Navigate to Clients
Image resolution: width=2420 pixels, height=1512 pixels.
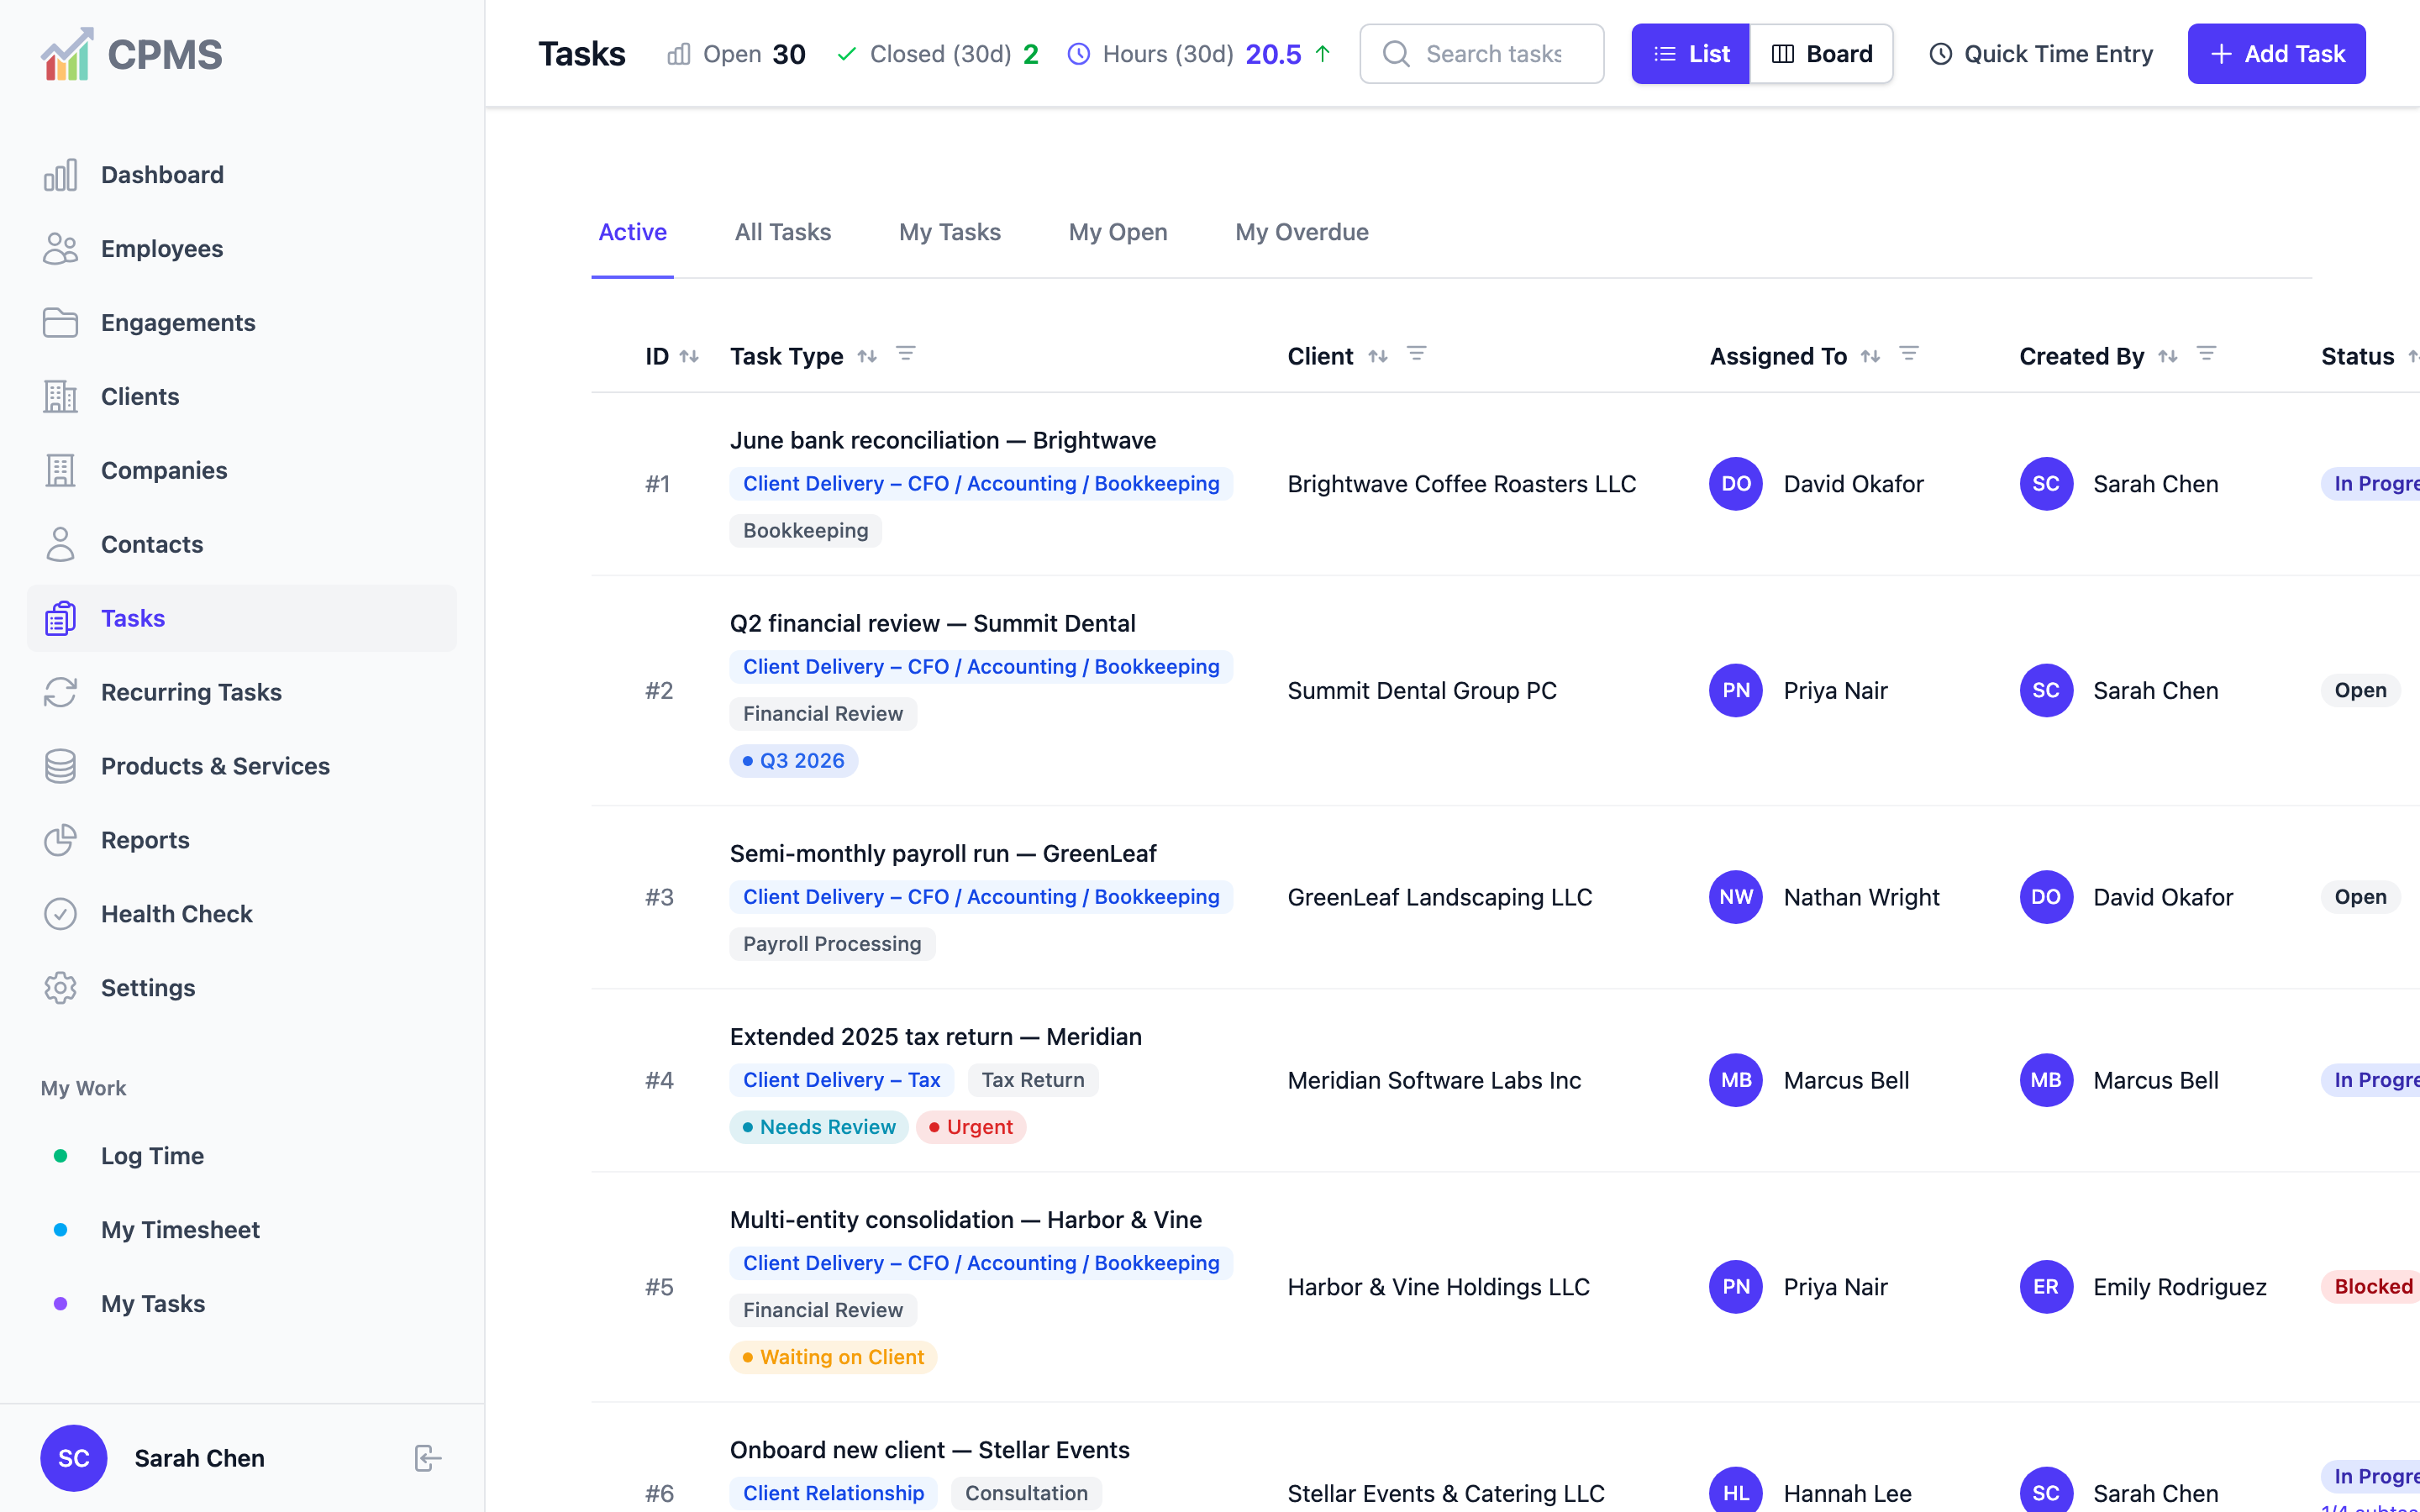coord(241,397)
